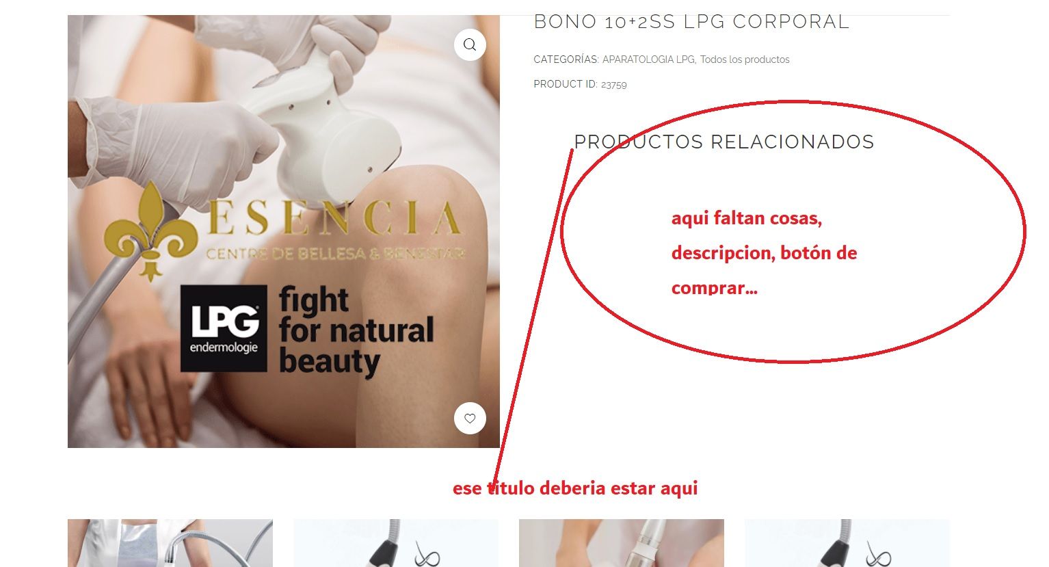Viewport: 1049px width, 567px height.
Task: Click the CENTRE DE BELLESA & BENESTAR watermark text
Action: coord(336,254)
